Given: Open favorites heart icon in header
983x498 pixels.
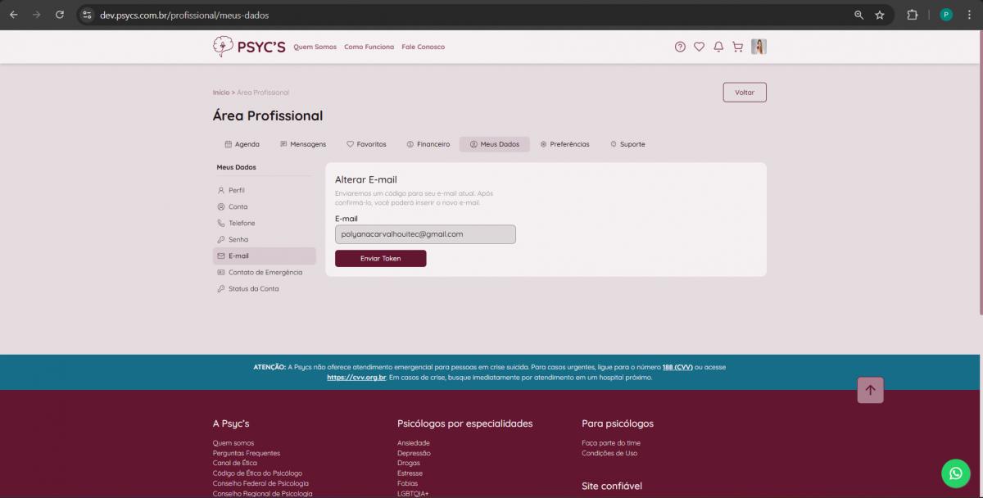Looking at the screenshot, I should [699, 47].
